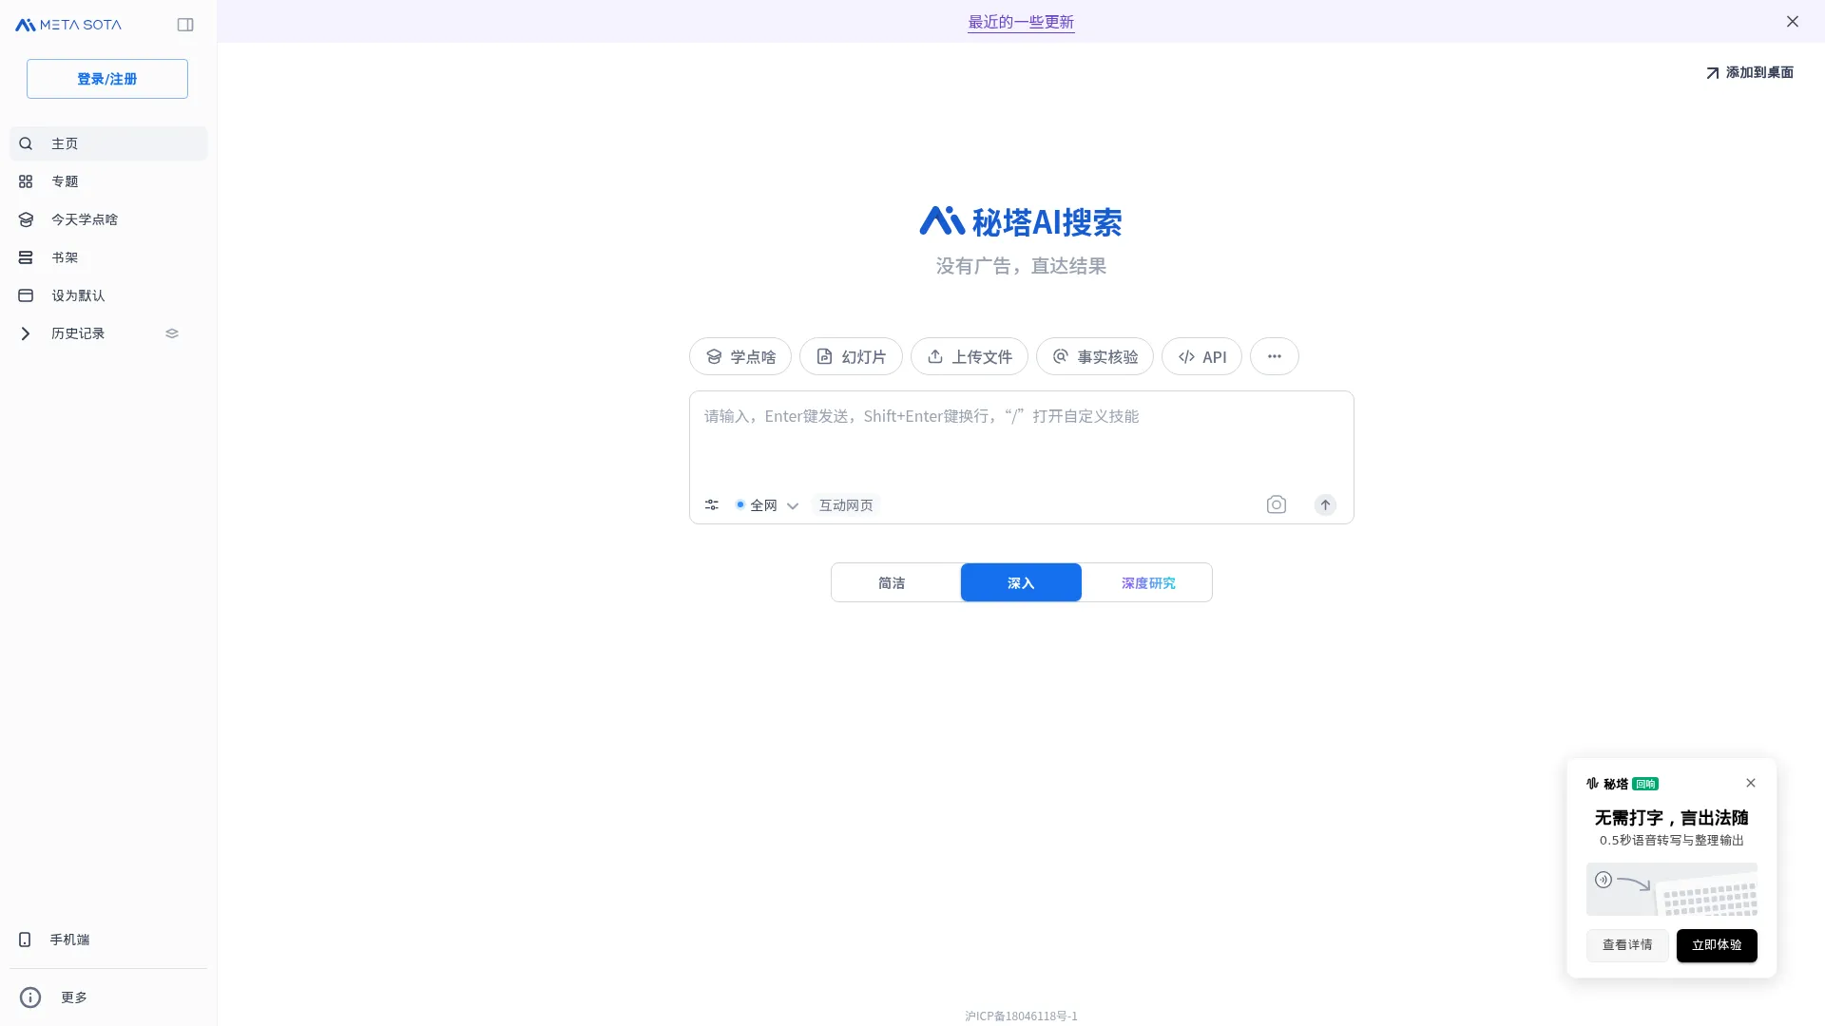1825x1026 pixels.
Task: Open 沪ICP备18046118号-1 footer link
Action: point(1021,1016)
